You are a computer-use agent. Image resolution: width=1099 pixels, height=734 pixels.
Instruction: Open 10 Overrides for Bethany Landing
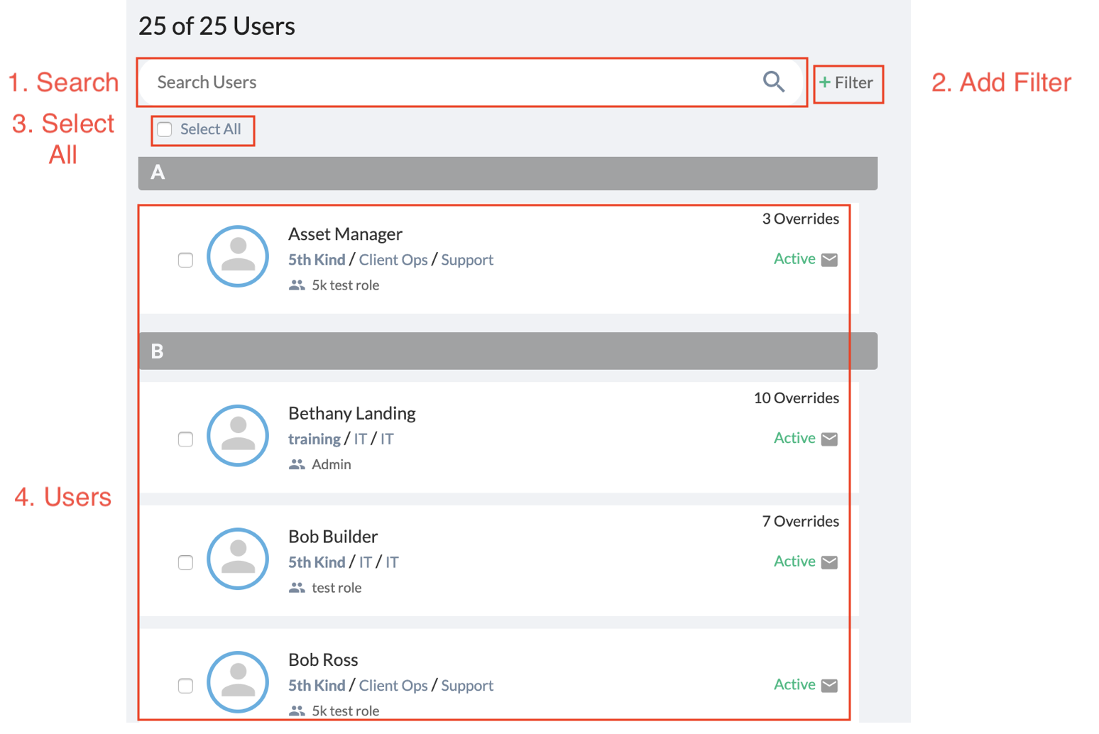click(796, 398)
